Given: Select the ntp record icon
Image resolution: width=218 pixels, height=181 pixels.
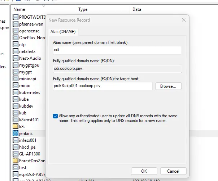Looking at the screenshot, I should [16, 45].
